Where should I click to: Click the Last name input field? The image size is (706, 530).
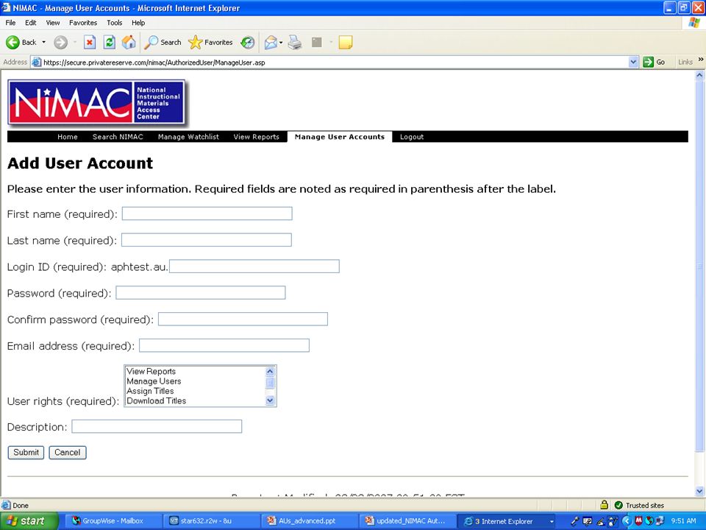[x=207, y=240]
